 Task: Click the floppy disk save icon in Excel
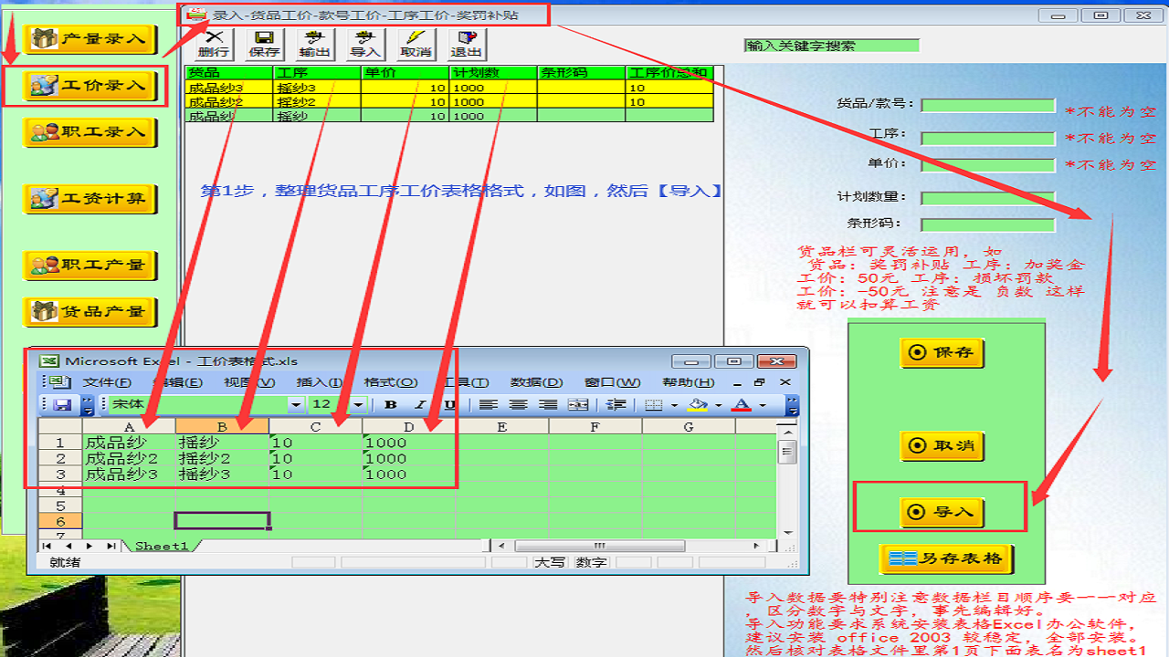pos(62,404)
